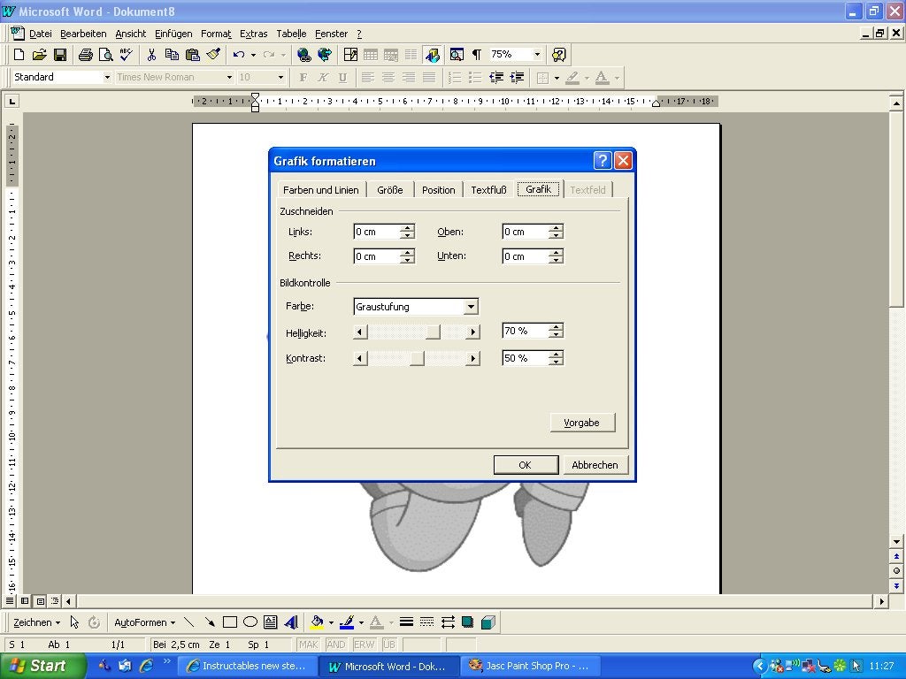Expand the 75% zoom dropdown

tap(537, 55)
